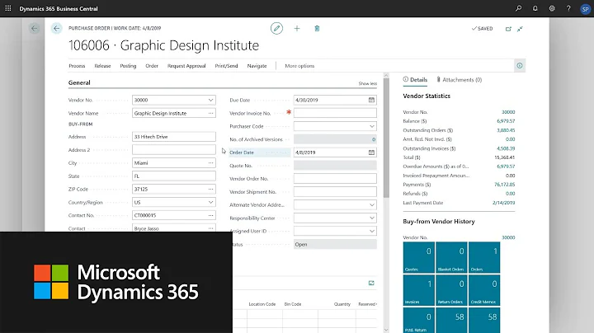Expand the Responsibility Center dropdown
Screen dimensions: 594x333
coord(371,218)
